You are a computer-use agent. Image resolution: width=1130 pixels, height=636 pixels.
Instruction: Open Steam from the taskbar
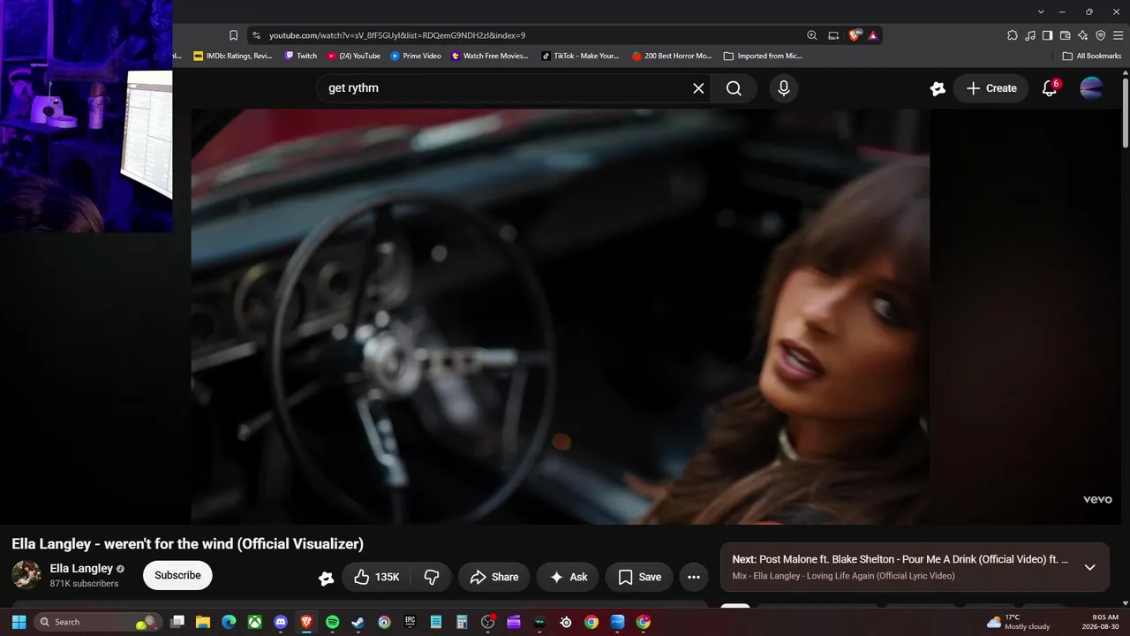point(358,622)
